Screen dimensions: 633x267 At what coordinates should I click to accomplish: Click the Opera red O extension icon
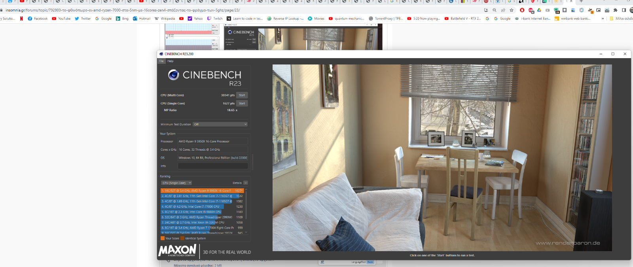click(522, 10)
